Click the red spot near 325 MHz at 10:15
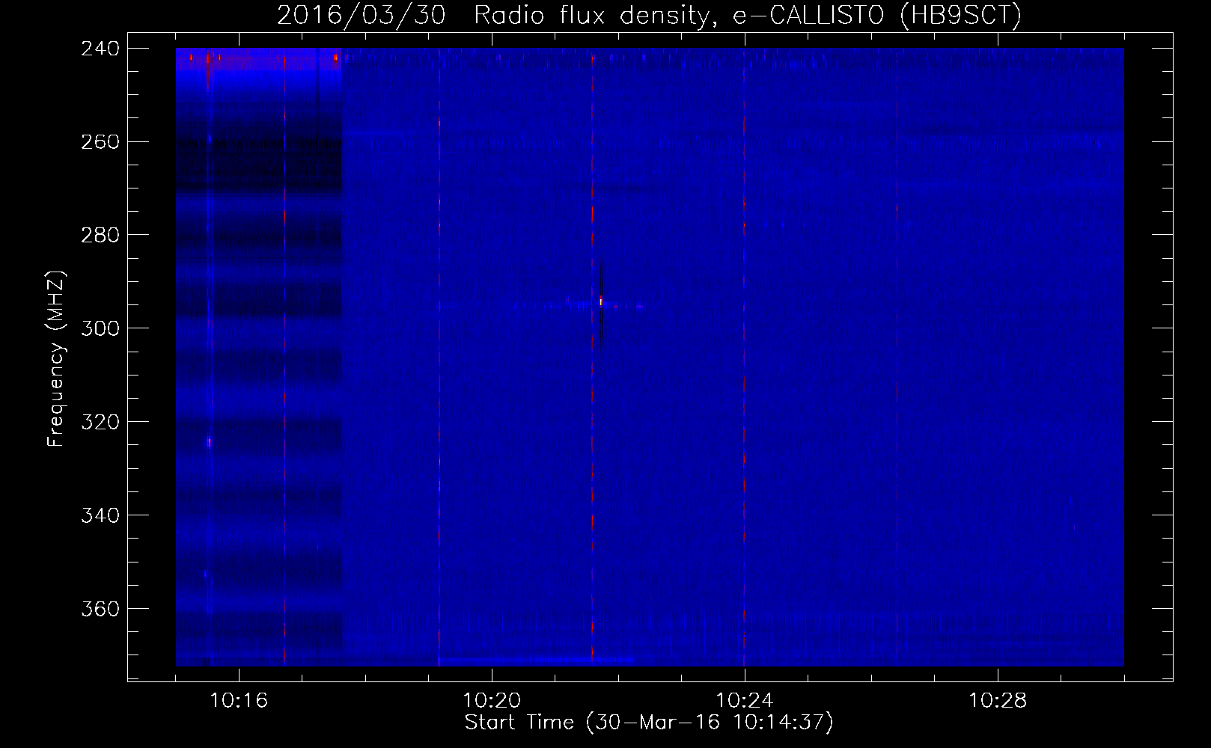This screenshot has height=748, width=1211. tap(210, 442)
